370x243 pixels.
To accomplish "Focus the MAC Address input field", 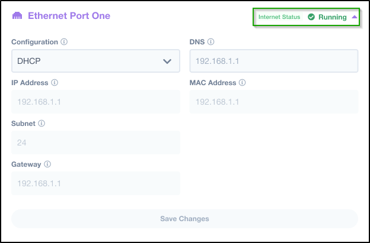I will pos(274,102).
